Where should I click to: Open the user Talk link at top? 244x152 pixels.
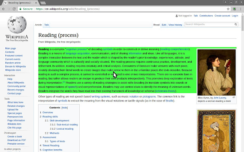tap(196, 16)
